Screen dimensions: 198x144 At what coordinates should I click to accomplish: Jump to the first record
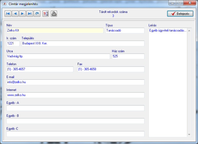[8, 13]
